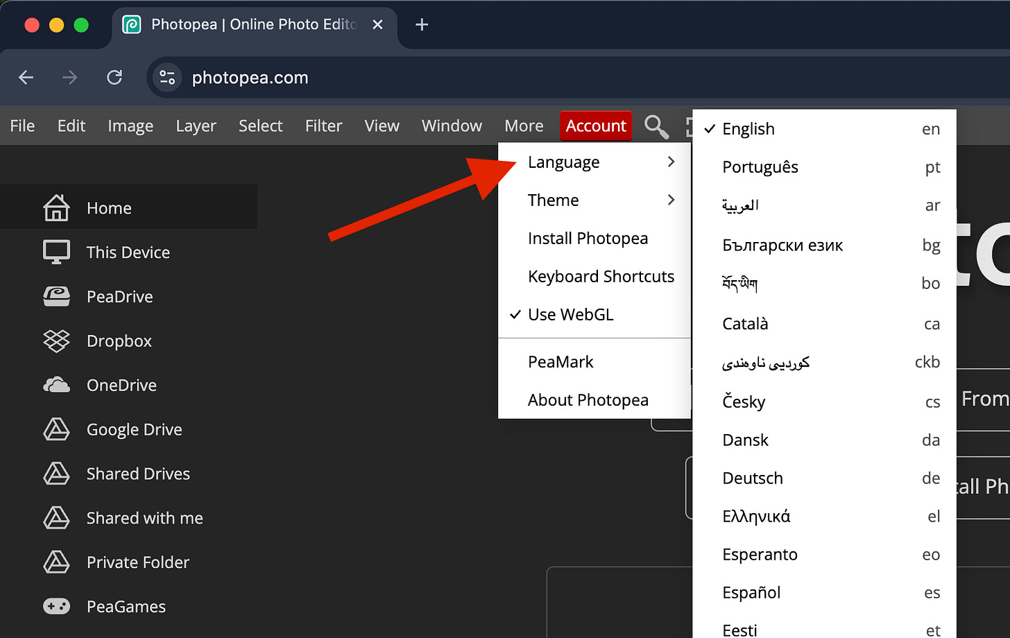Click the PeaGames gamepad icon
This screenshot has width=1010, height=638.
(56, 606)
